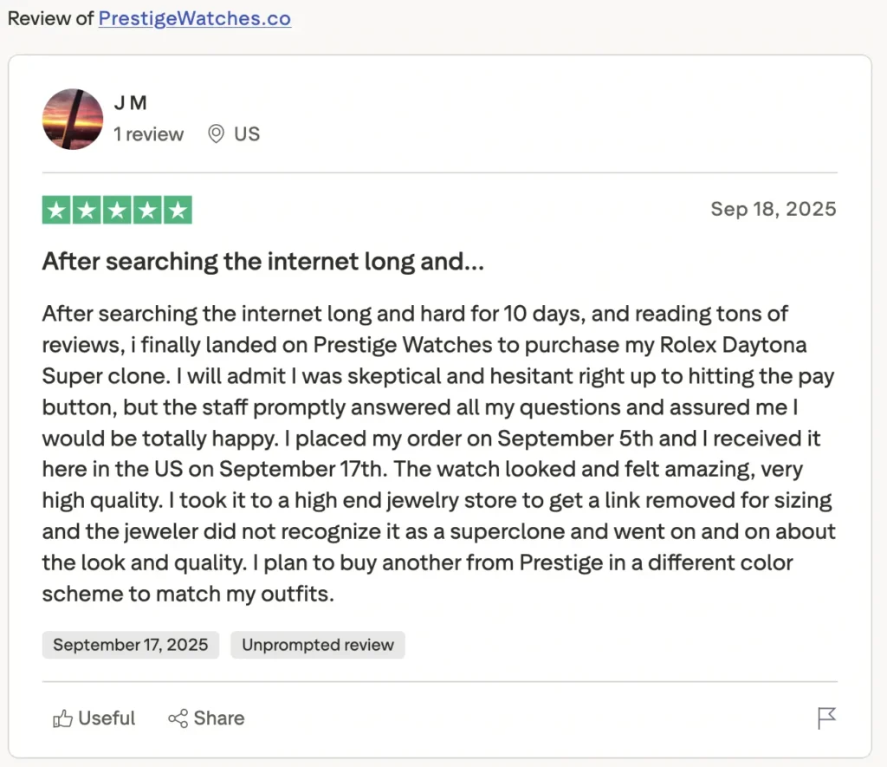Select the September 17, 2025 experience tag
This screenshot has width=887, height=767.
pos(130,644)
